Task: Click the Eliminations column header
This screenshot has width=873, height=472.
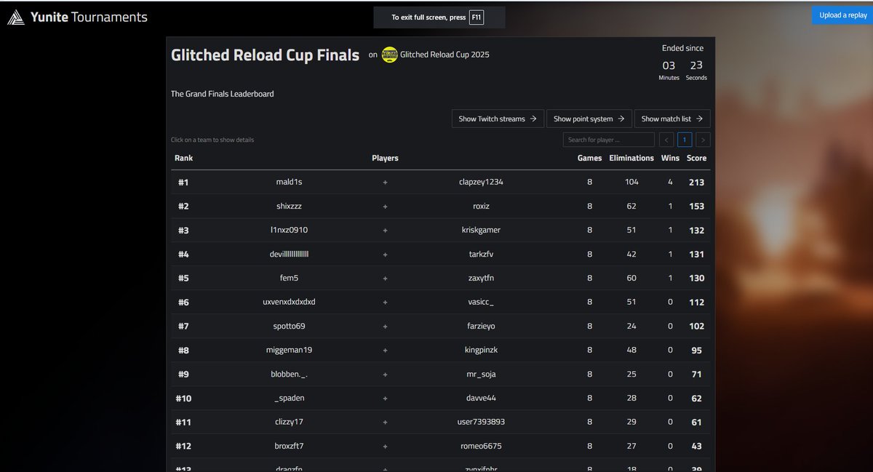Action: coord(631,158)
